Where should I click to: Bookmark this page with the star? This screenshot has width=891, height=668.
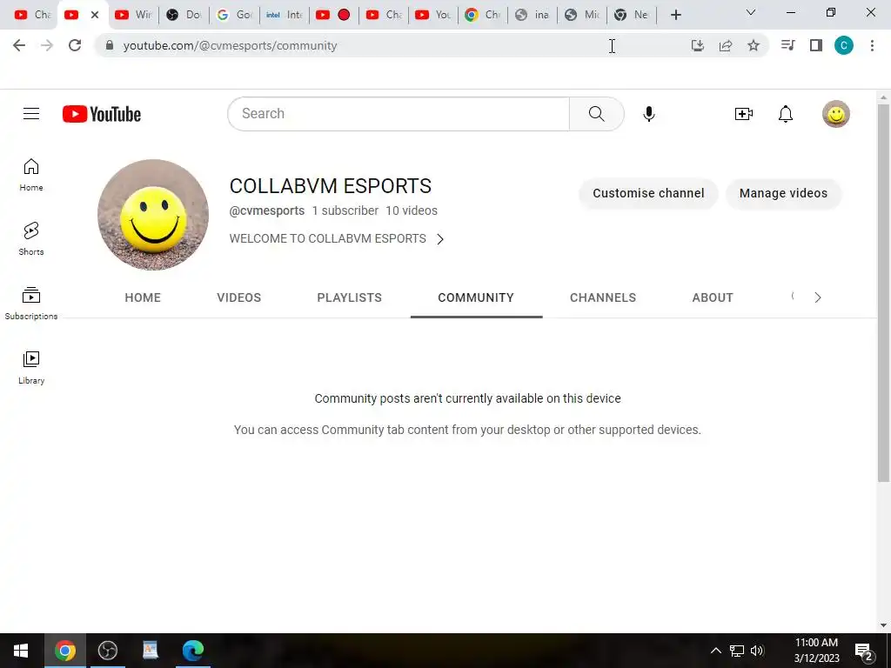pyautogui.click(x=754, y=45)
